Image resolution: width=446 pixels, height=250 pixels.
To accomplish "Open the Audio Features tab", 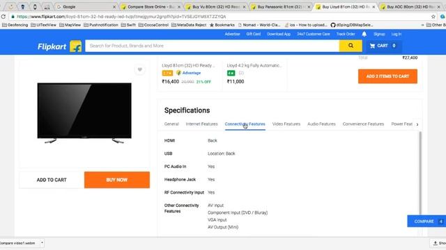I will pos(321,124).
